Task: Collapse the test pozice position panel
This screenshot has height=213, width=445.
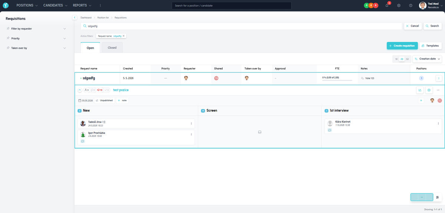Action: [80, 90]
